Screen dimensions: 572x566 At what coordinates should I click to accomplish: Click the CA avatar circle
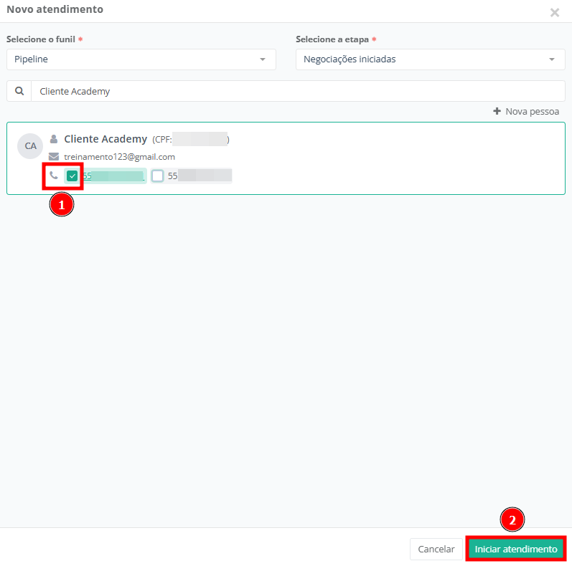pyautogui.click(x=30, y=145)
